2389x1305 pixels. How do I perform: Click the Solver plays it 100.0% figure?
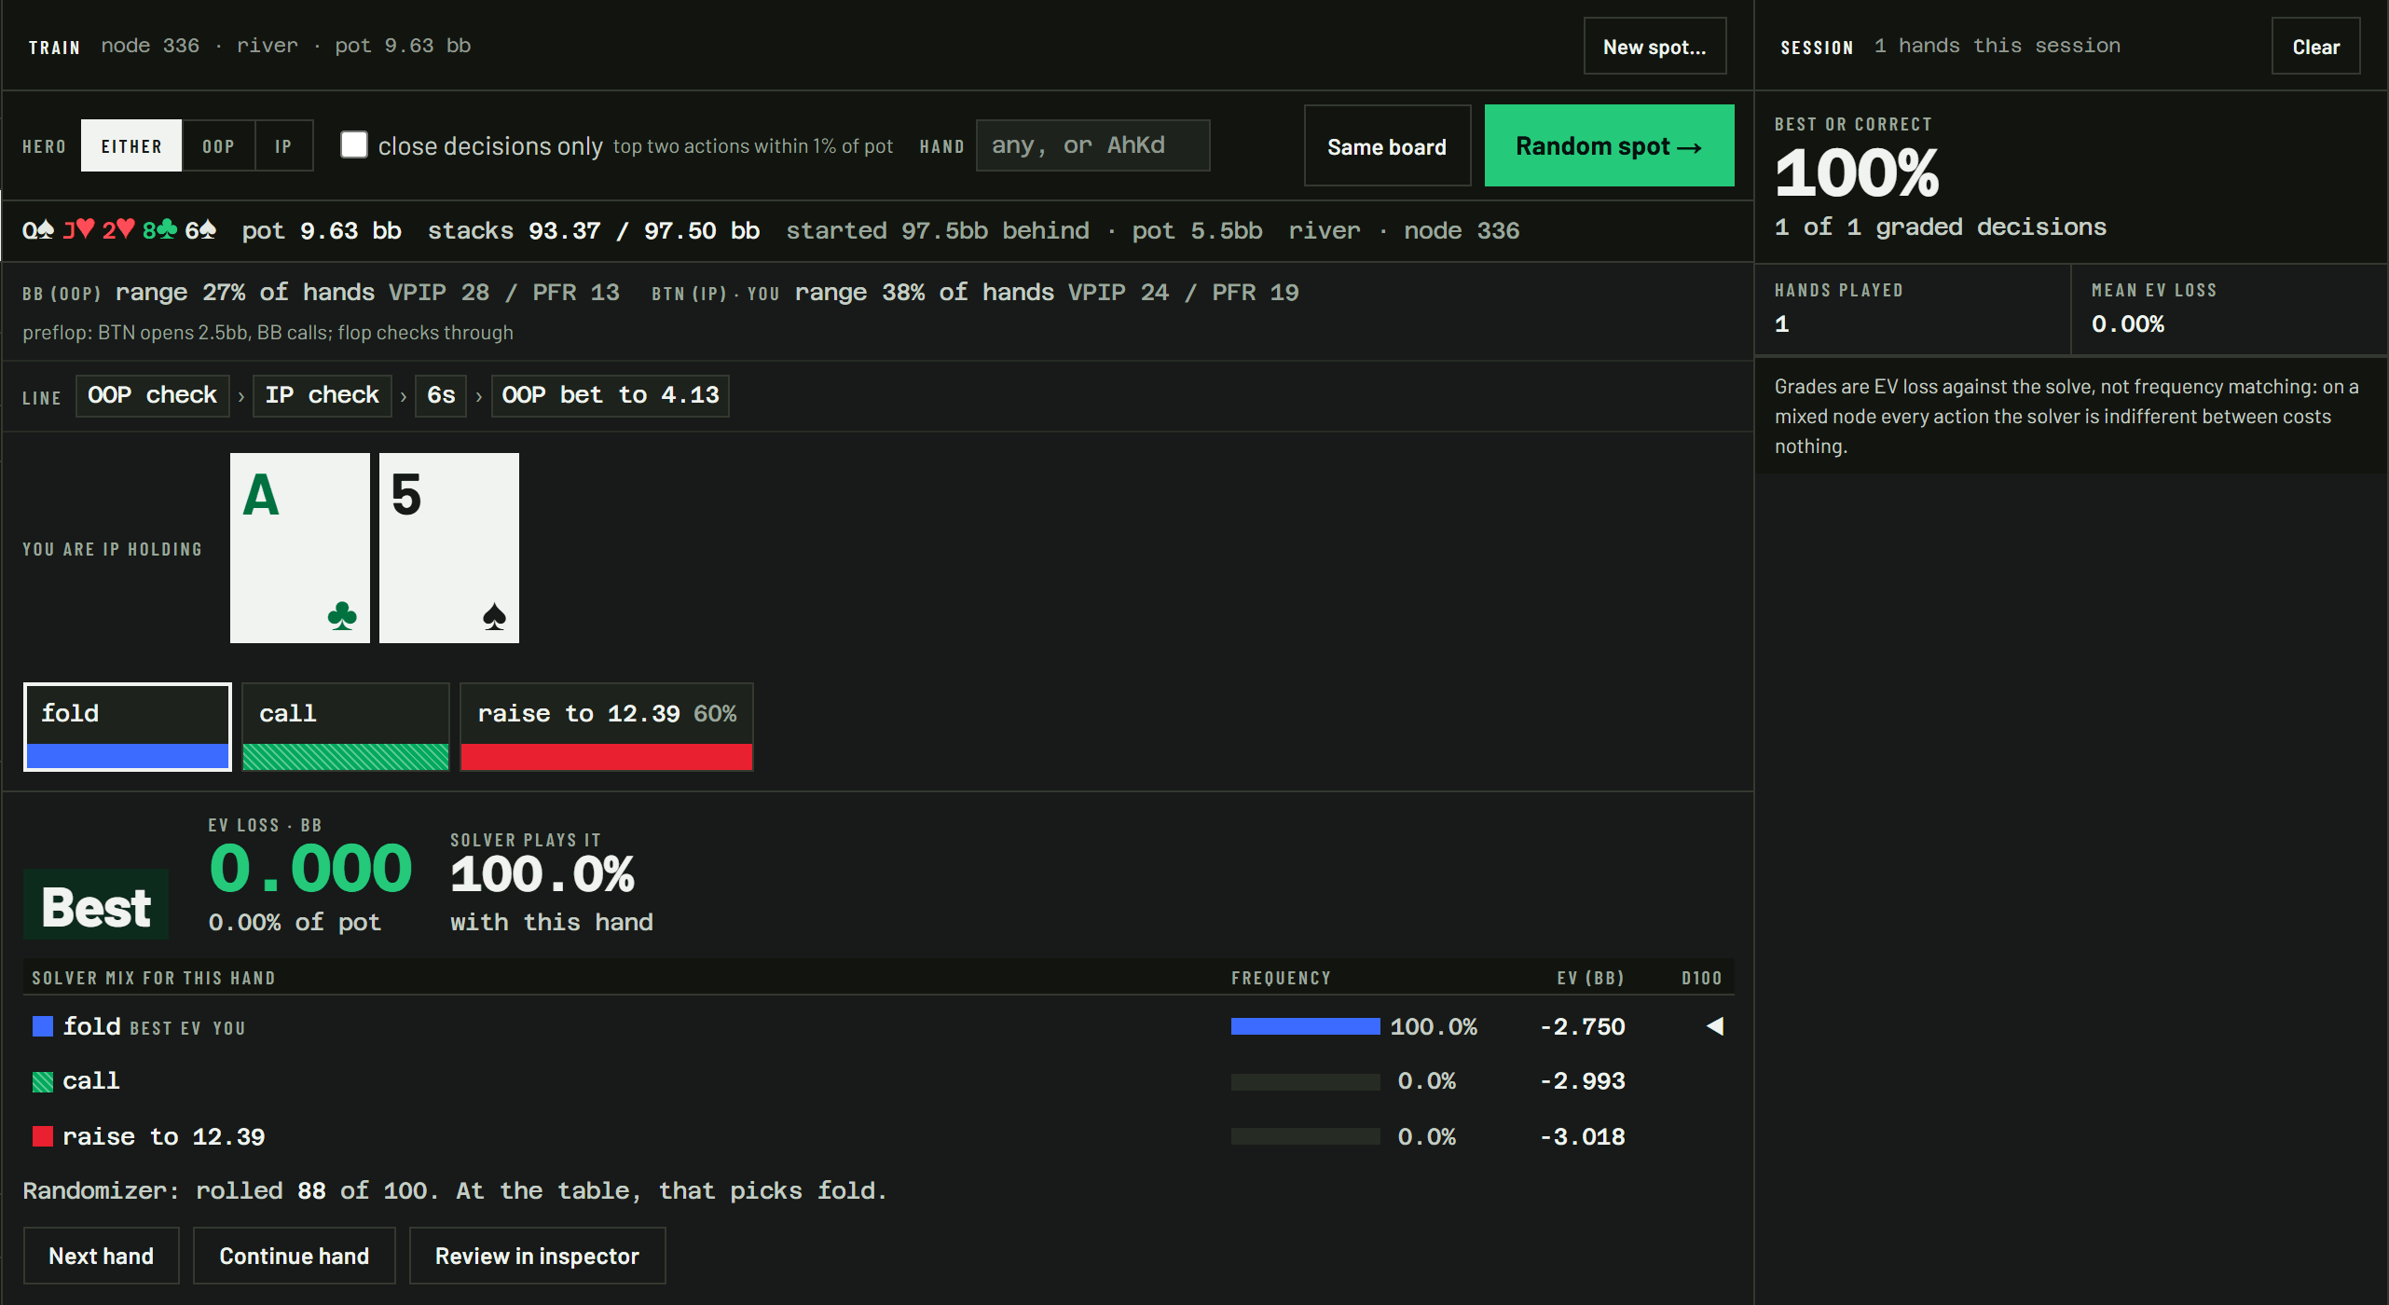pyautogui.click(x=542, y=874)
